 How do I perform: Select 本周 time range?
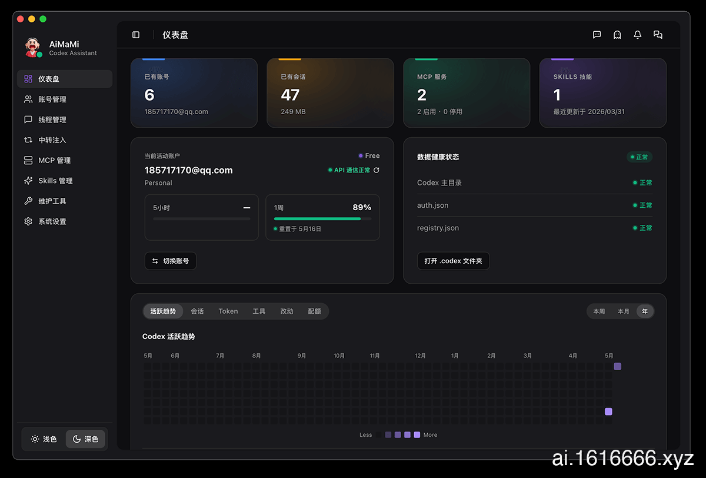coord(599,311)
